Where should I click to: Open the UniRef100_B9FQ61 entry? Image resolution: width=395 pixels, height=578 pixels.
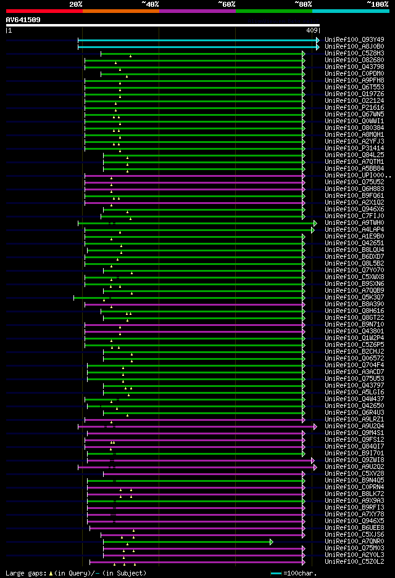[354, 195]
